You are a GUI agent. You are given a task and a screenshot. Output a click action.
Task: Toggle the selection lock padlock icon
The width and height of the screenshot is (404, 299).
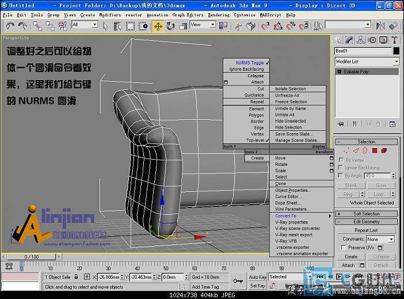pyautogui.click(x=76, y=277)
